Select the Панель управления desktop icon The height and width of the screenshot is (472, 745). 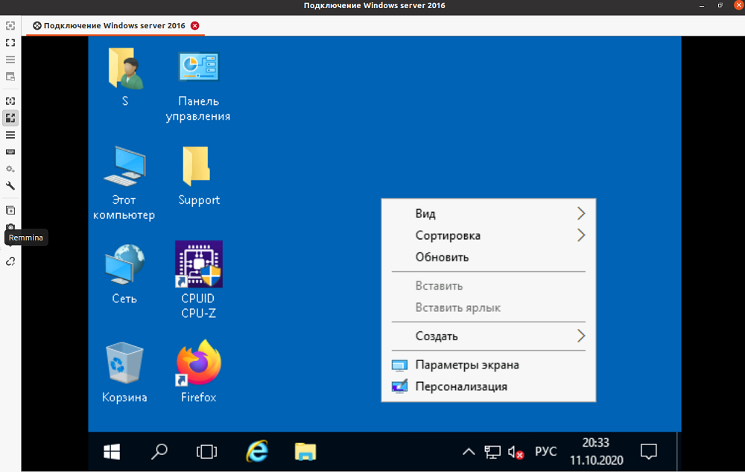point(198,68)
